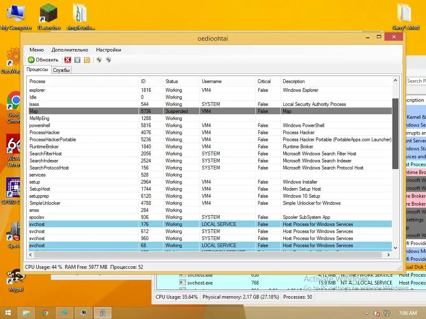This screenshot has height=319, width=426.
Task: Select the SearchIndexer process row
Action: 210,161
